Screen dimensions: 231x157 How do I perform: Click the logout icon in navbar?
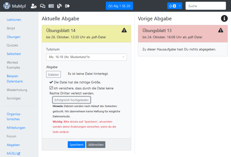coord(67,6)
